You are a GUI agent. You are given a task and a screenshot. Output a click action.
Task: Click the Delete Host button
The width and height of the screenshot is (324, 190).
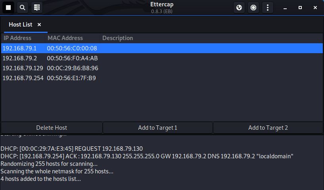click(x=52, y=128)
